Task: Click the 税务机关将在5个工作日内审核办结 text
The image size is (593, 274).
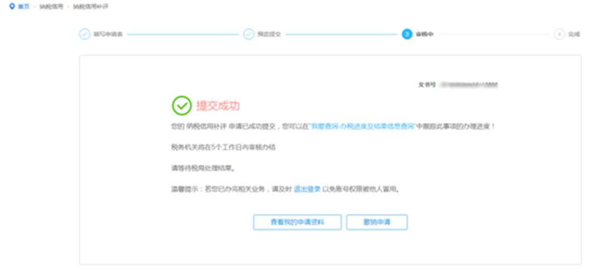Action: (x=223, y=147)
